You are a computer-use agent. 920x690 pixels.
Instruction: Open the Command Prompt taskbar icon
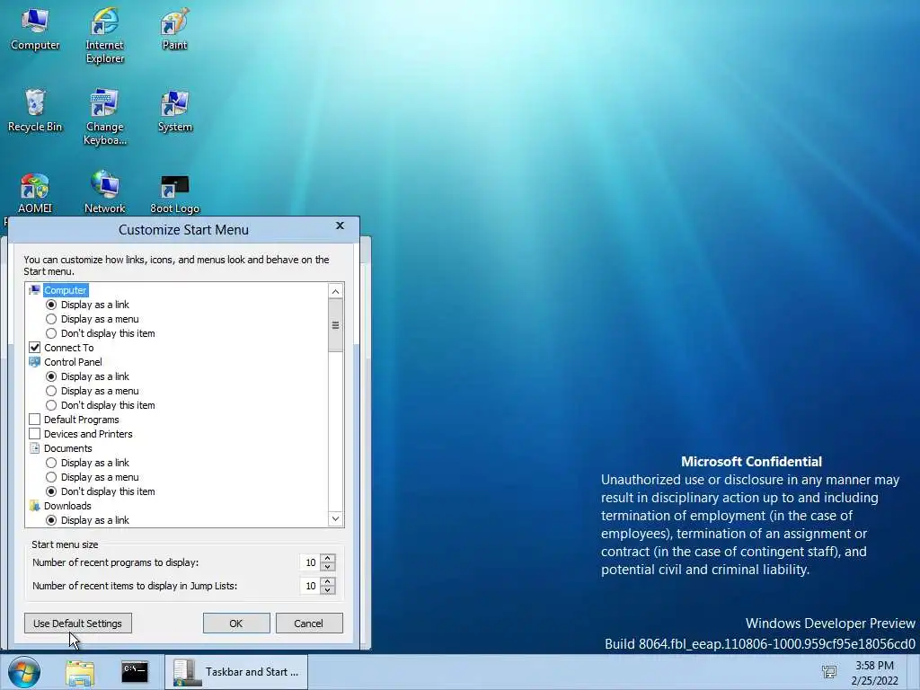click(135, 672)
